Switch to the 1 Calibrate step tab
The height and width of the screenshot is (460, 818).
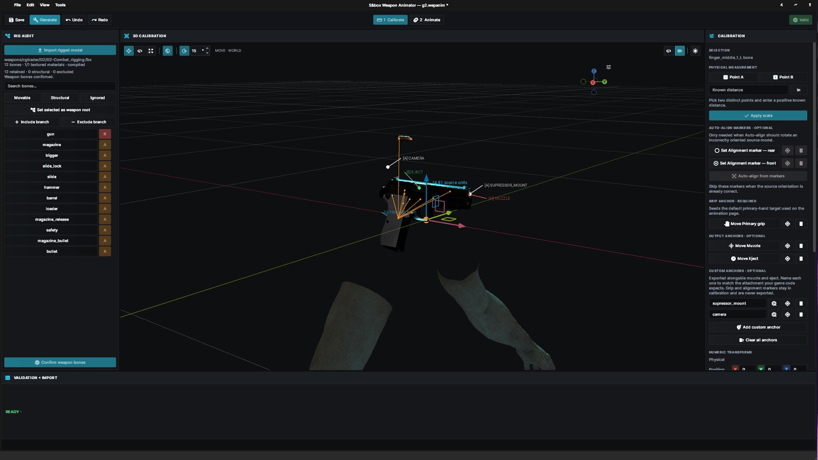click(390, 20)
